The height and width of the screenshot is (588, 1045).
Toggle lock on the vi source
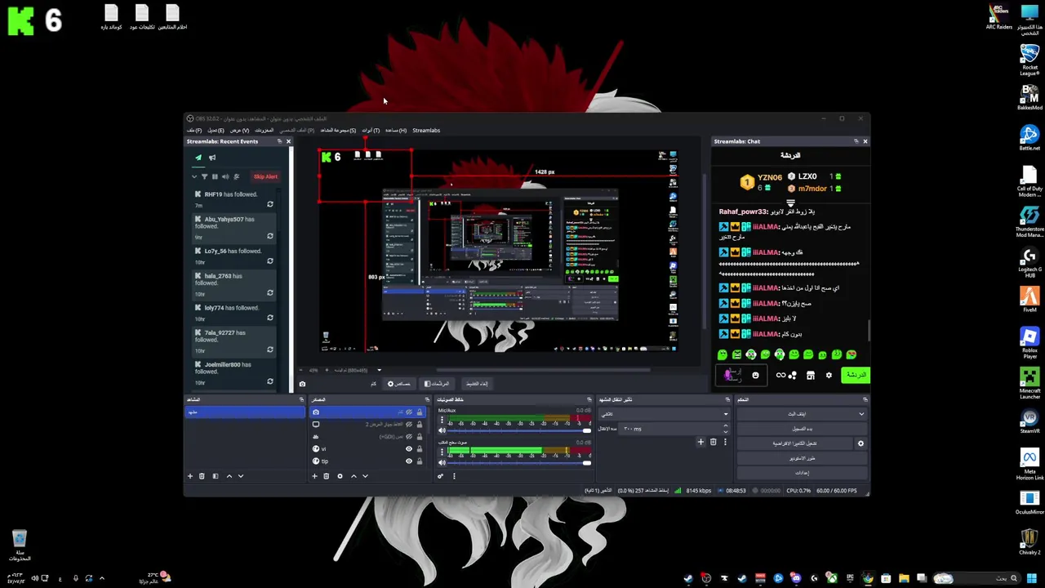tap(420, 449)
